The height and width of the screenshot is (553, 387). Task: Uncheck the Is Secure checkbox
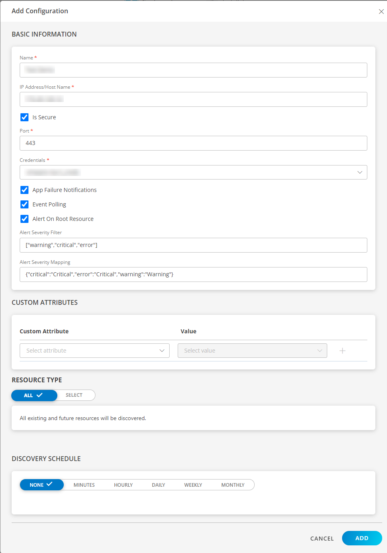point(24,117)
